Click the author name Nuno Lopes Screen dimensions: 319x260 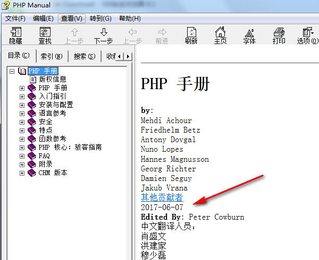162,150
